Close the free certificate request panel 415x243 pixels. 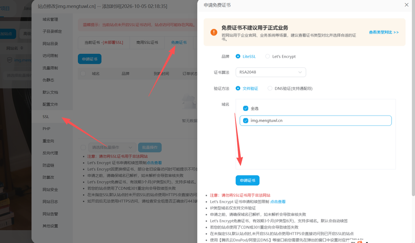coord(406,5)
